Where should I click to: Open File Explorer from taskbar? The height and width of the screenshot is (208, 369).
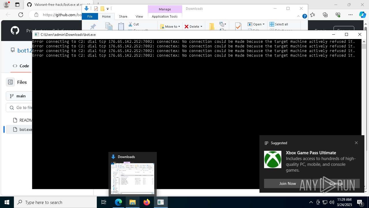click(x=133, y=202)
